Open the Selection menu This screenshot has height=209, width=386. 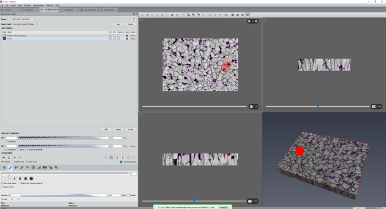pyautogui.click(x=49, y=5)
